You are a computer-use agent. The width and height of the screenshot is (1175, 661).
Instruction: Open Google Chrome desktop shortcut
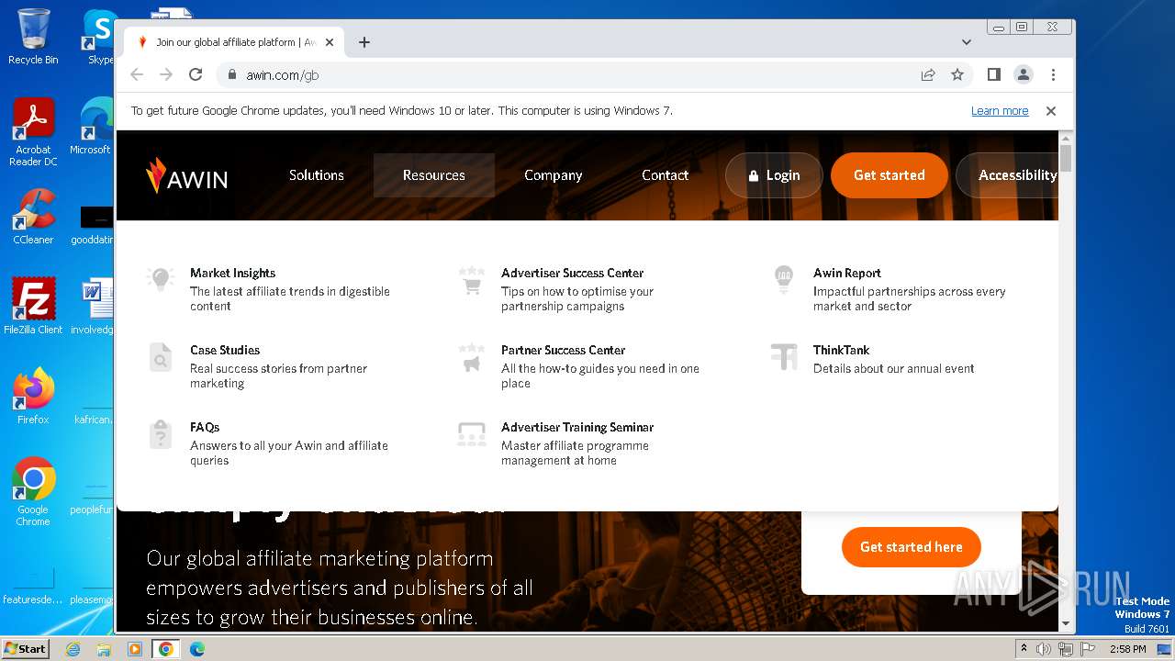coord(33,491)
